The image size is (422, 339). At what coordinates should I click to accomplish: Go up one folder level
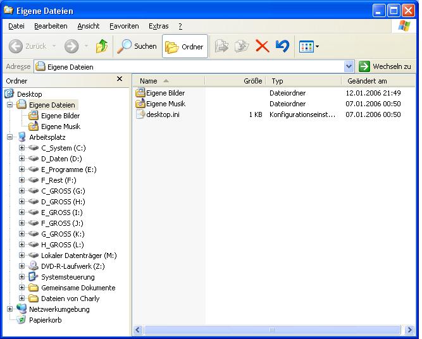[x=102, y=46]
